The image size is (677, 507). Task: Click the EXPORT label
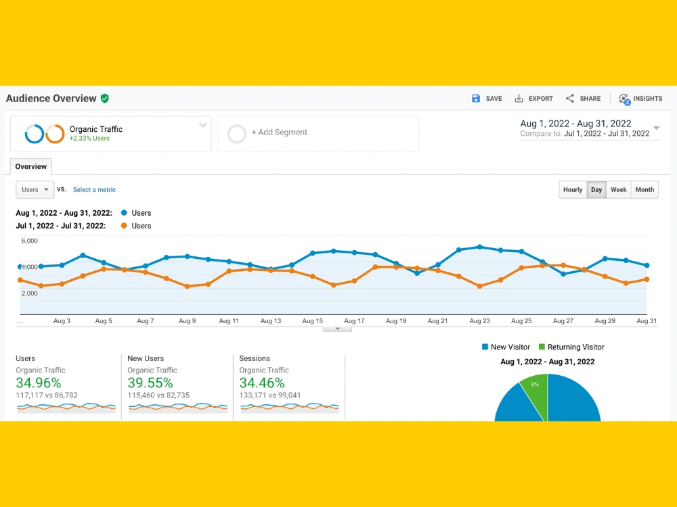coord(540,99)
